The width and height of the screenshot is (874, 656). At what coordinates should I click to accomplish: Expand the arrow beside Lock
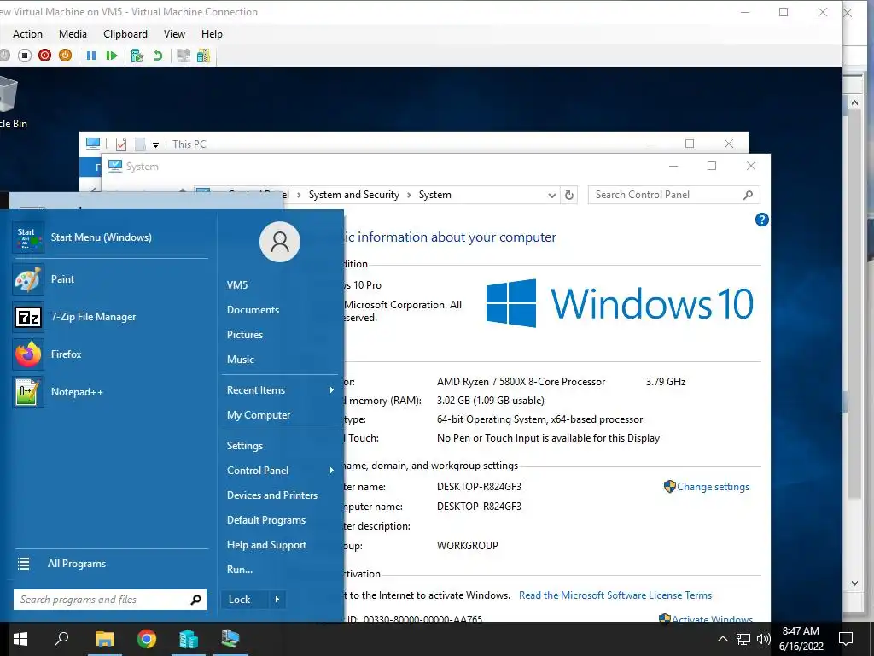pos(277,600)
